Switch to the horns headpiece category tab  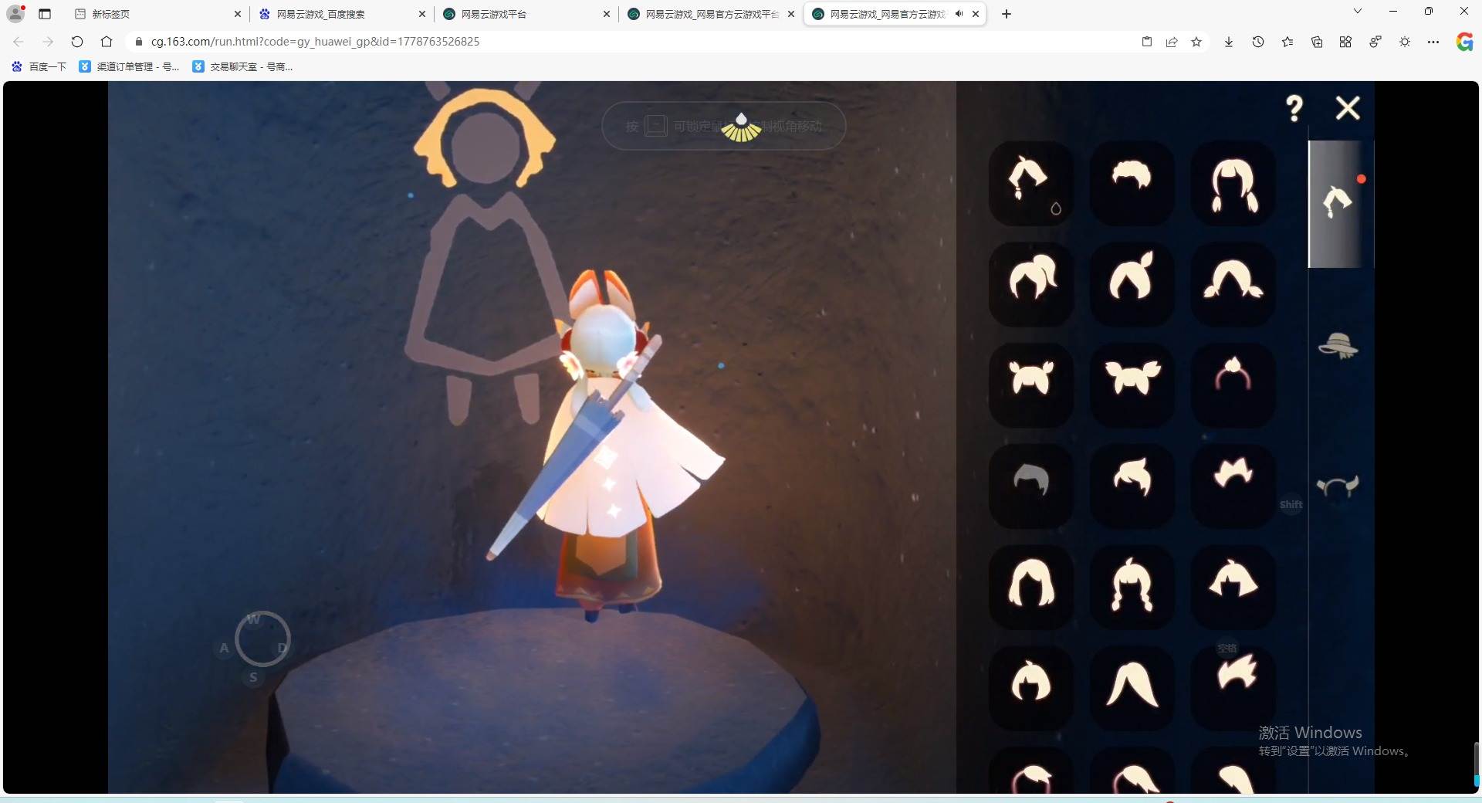1338,486
